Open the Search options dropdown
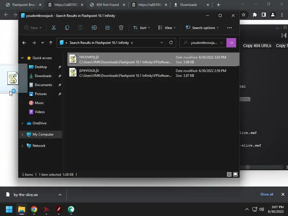The image size is (288, 216). point(202,28)
